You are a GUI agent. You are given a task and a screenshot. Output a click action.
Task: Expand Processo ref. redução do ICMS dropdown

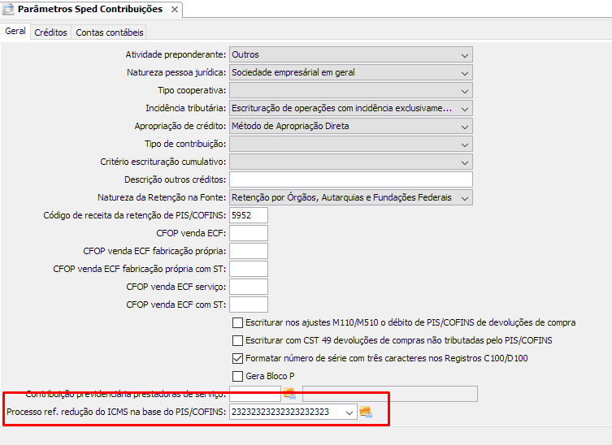[x=349, y=413]
